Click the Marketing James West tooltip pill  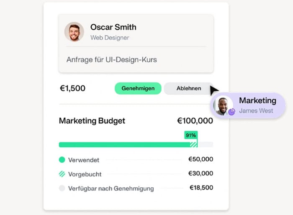click(x=248, y=105)
